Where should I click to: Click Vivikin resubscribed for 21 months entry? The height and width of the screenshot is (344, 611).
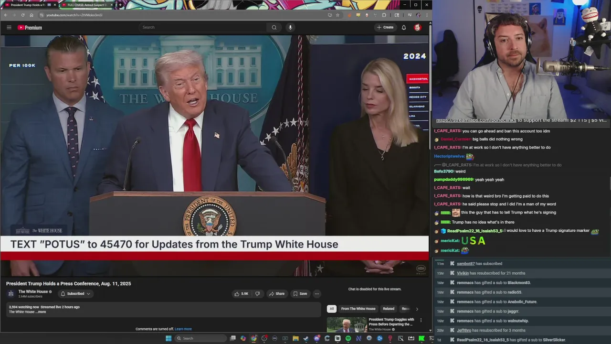click(x=491, y=273)
